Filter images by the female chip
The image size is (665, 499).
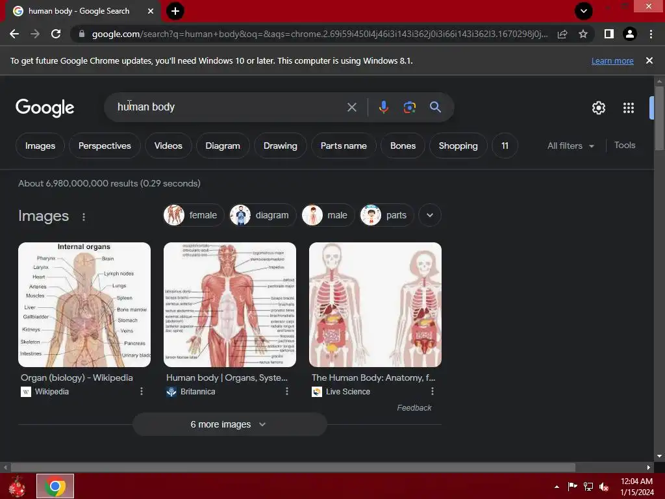194,215
